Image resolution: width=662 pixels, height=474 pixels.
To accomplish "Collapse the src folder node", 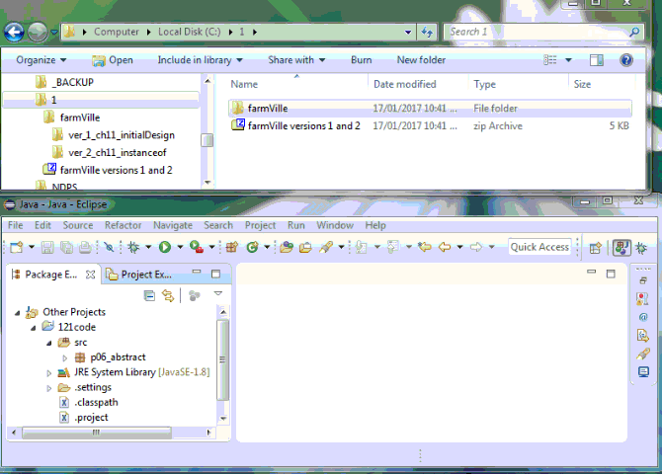I will [49, 343].
